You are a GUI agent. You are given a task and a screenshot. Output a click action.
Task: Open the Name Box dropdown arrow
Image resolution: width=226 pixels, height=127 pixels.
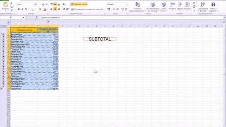pos(24,17)
